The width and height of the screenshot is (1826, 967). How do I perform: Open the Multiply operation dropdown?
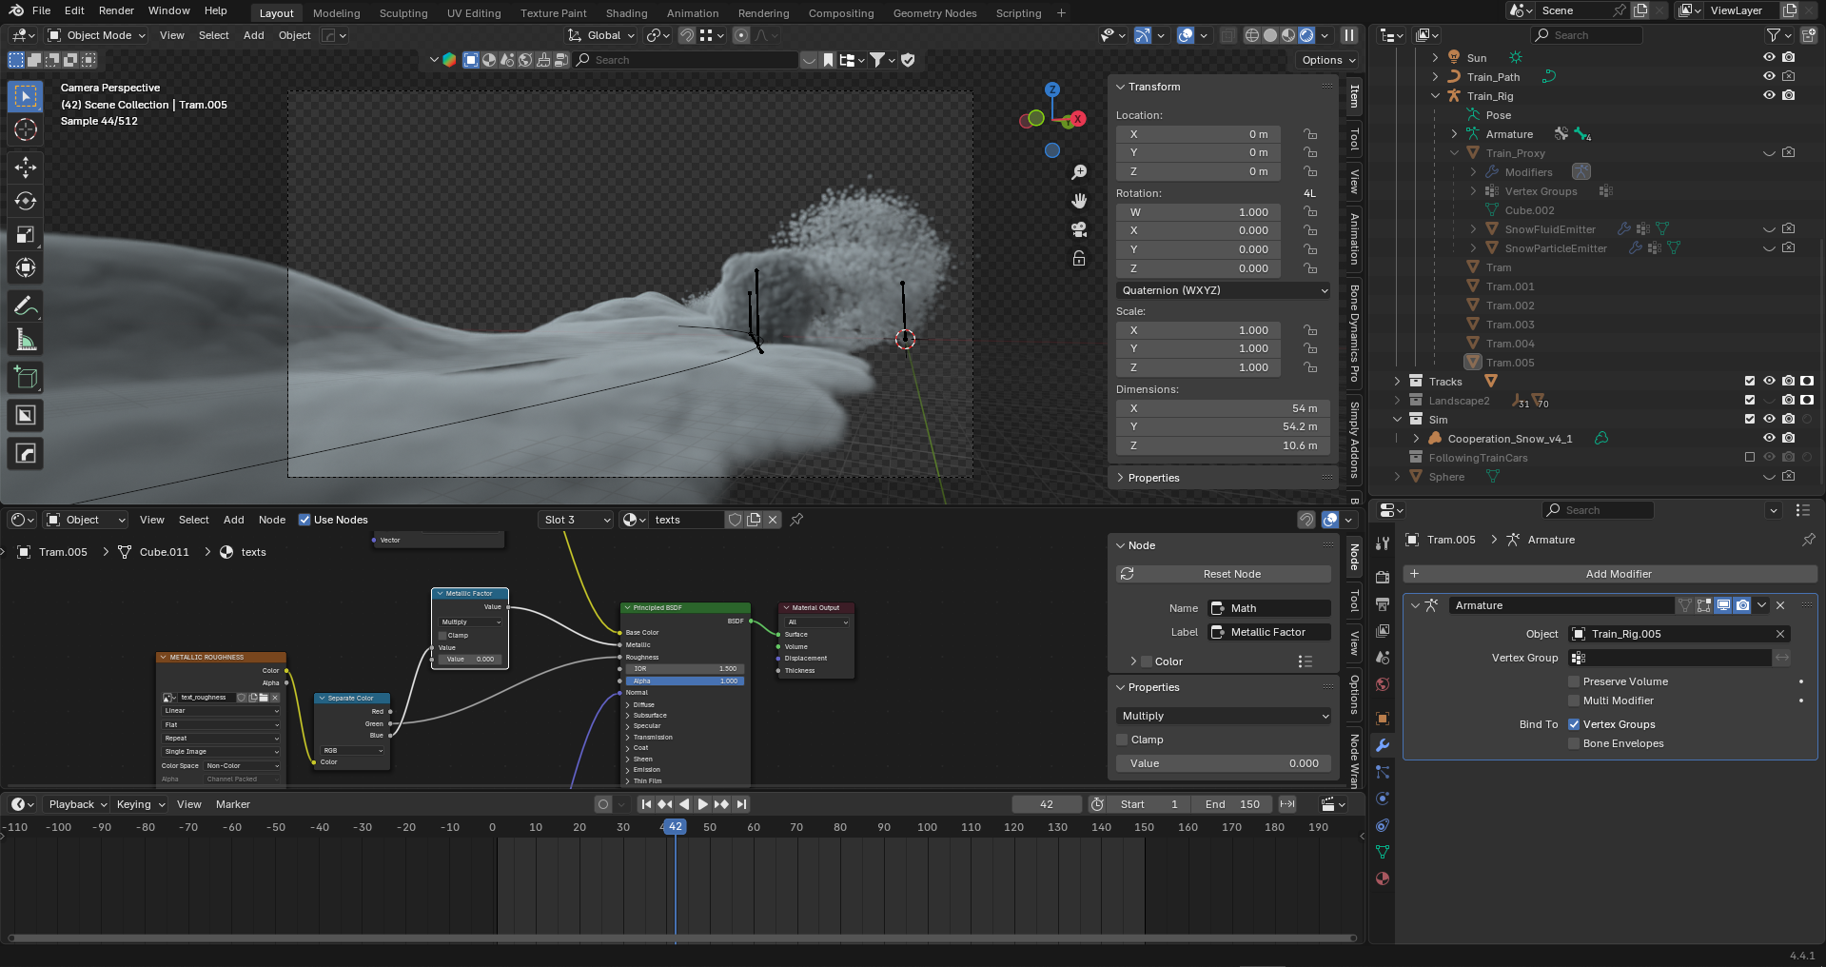click(1223, 716)
